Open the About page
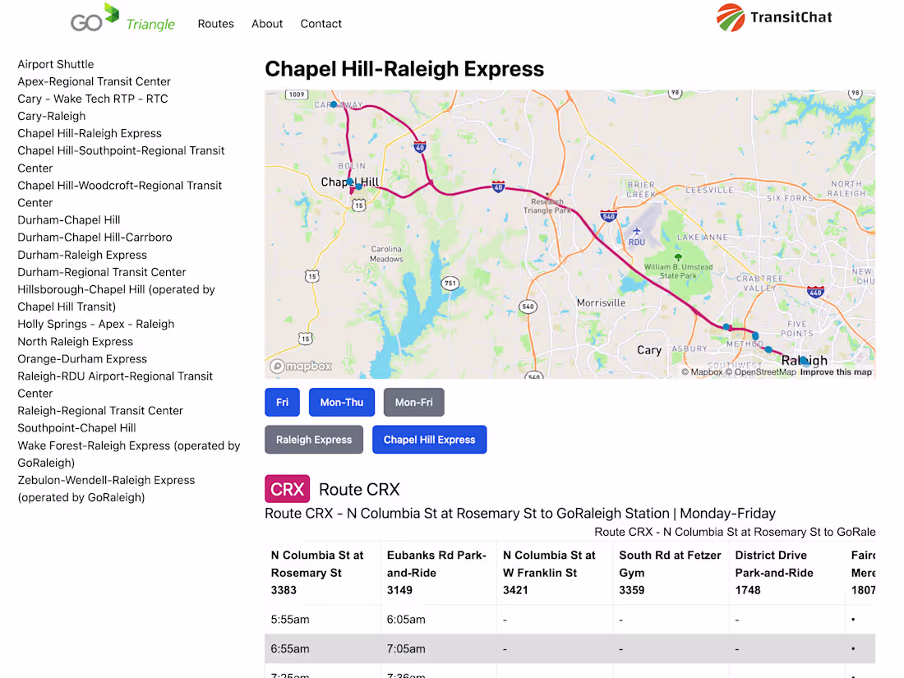This screenshot has width=904, height=678. 266,24
